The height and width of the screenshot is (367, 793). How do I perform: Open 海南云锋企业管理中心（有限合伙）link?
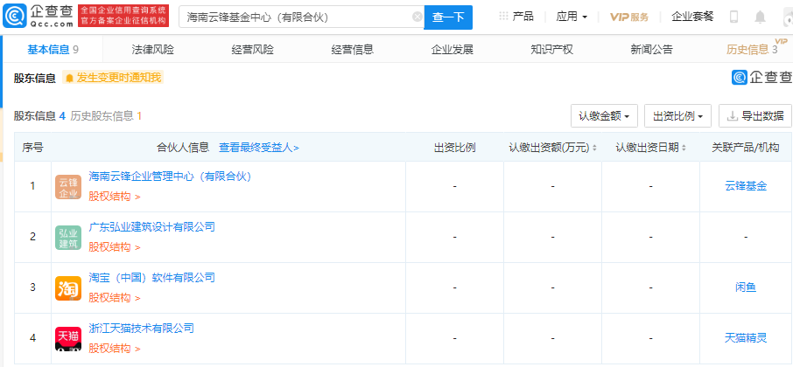[x=171, y=177]
